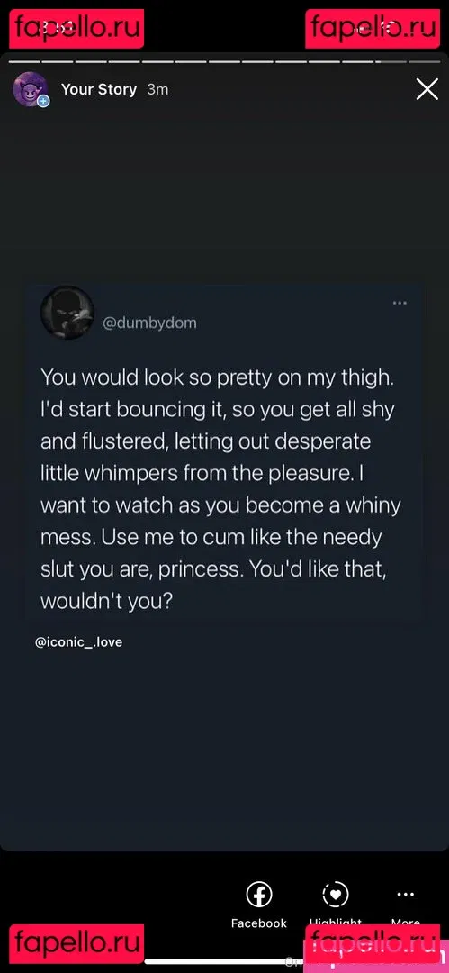The height and width of the screenshot is (973, 449).
Task: Add story to Highlight heart icon
Action: 336,895
